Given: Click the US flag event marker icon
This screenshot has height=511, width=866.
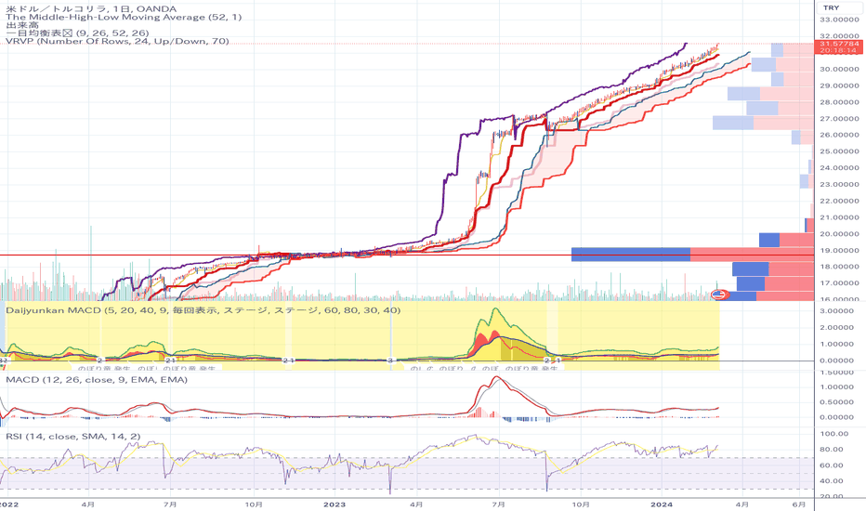Looking at the screenshot, I should point(719,295).
